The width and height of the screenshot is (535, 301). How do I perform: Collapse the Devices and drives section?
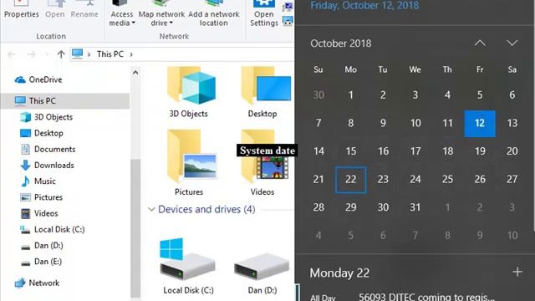[151, 209]
